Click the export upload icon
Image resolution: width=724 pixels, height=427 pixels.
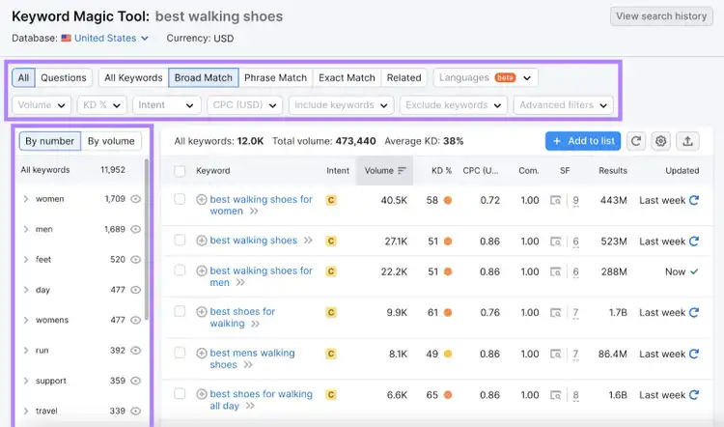coord(687,141)
